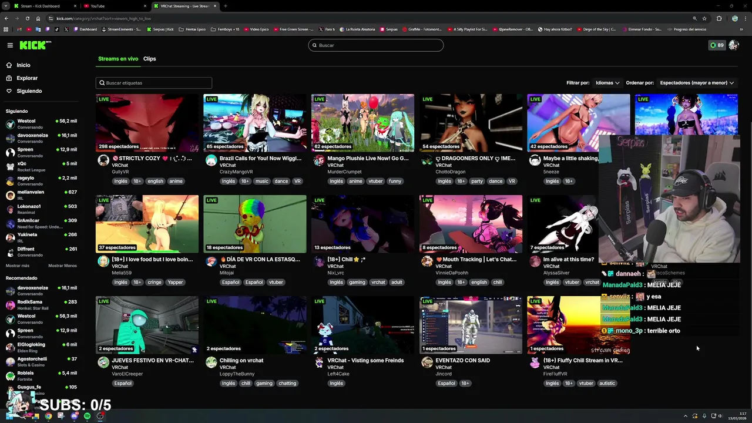
Task: Switch to the YouTube browser tab
Action: pyautogui.click(x=113, y=6)
